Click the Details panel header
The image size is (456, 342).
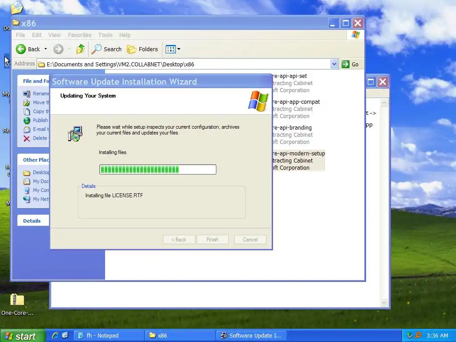[x=33, y=221]
